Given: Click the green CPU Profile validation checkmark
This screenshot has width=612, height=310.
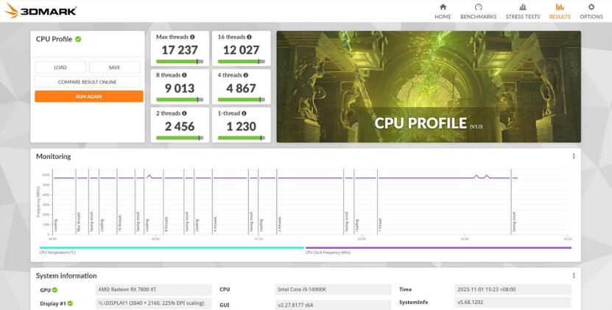Looking at the screenshot, I should [x=78, y=39].
